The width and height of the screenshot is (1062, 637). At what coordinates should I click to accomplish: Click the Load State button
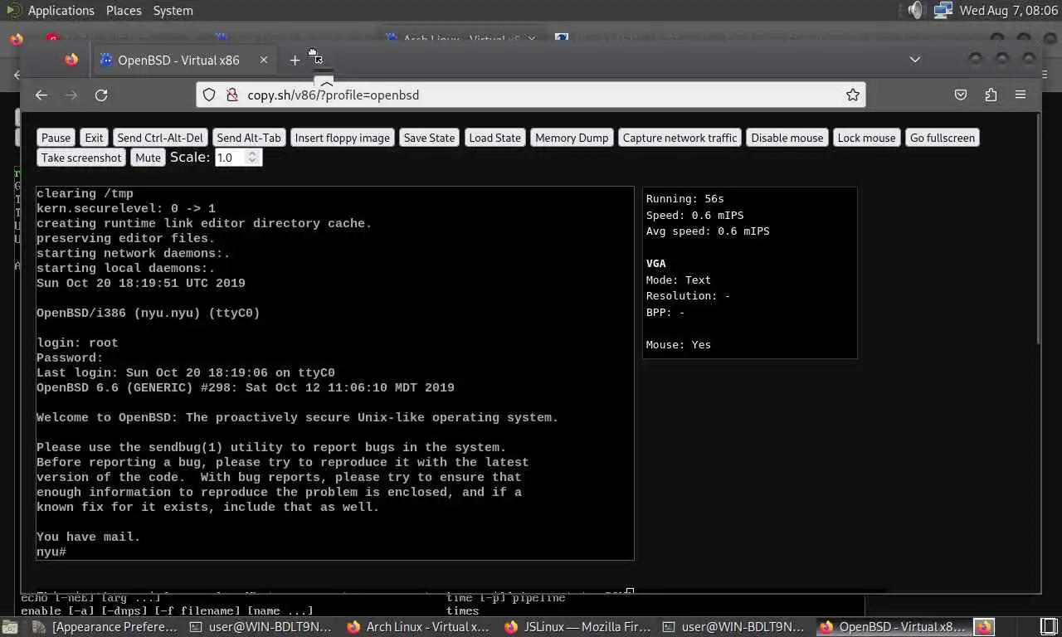494,138
